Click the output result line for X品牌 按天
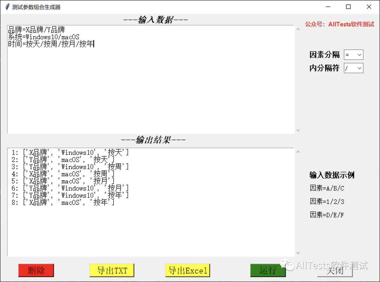 coord(67,152)
